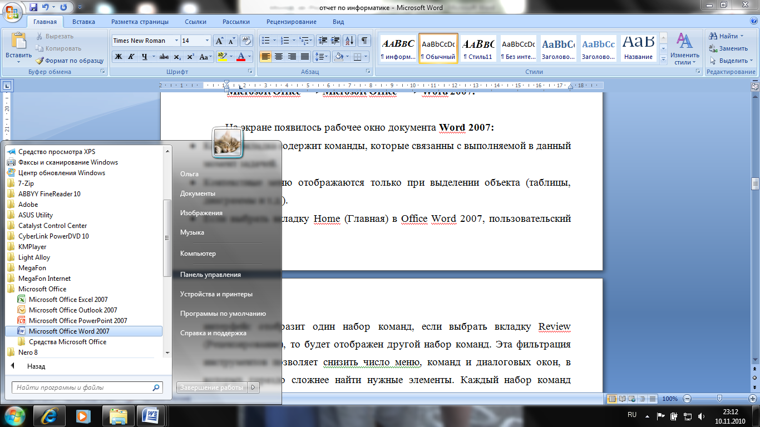Center-align the paragraph
This screenshot has height=427, width=760.
point(279,57)
